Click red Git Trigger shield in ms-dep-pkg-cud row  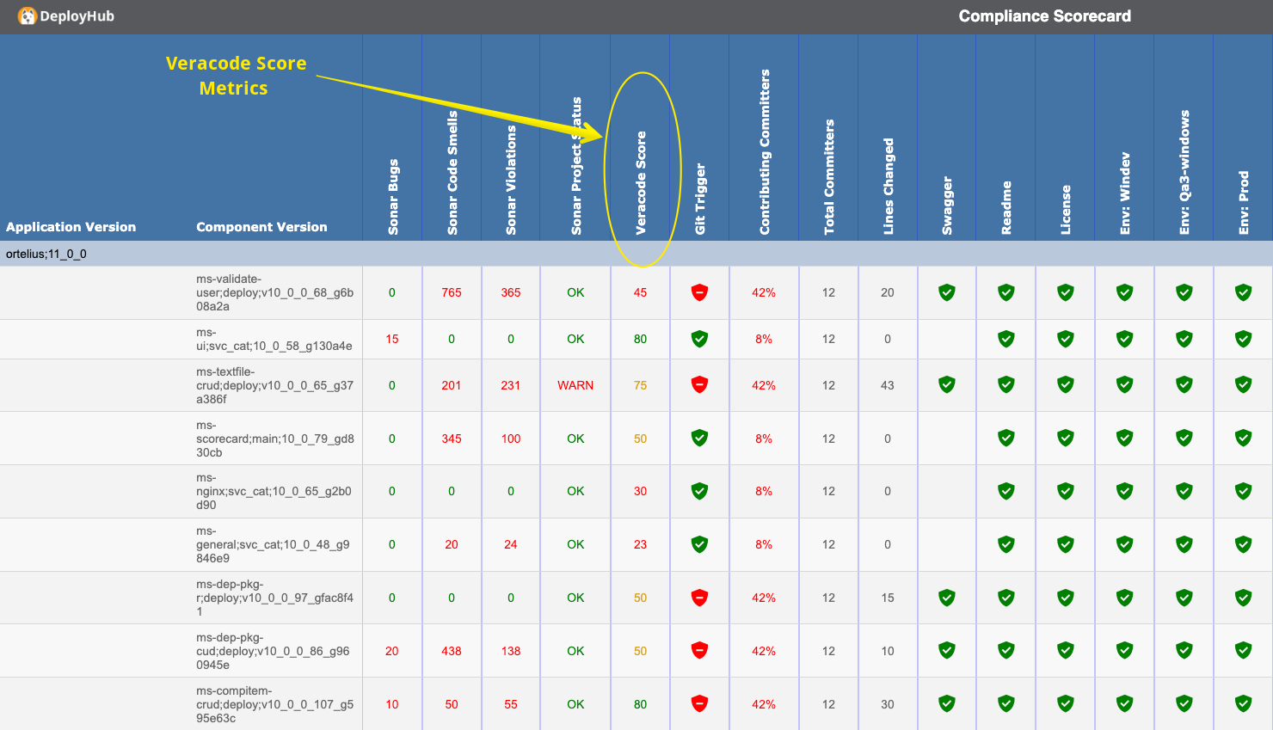point(699,651)
